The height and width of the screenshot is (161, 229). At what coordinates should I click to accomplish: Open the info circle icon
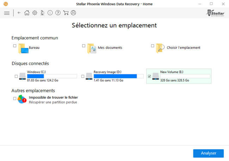pyautogui.click(x=50, y=13)
